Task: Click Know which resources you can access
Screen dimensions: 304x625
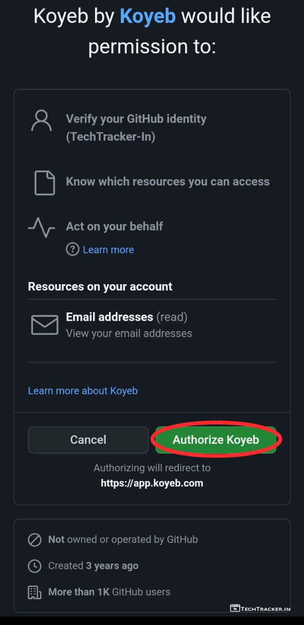Action: pos(168,182)
